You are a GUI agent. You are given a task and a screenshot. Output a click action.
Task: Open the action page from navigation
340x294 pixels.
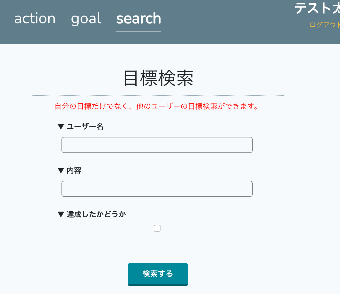35,18
